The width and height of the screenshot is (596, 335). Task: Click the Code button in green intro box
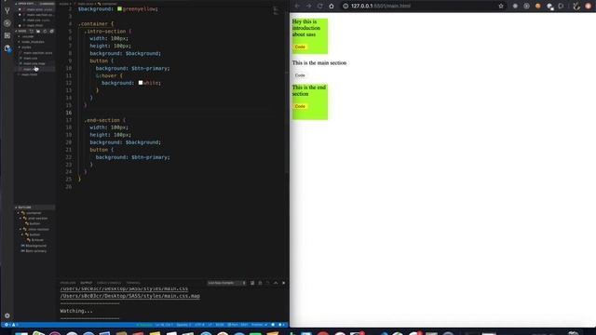click(x=300, y=47)
